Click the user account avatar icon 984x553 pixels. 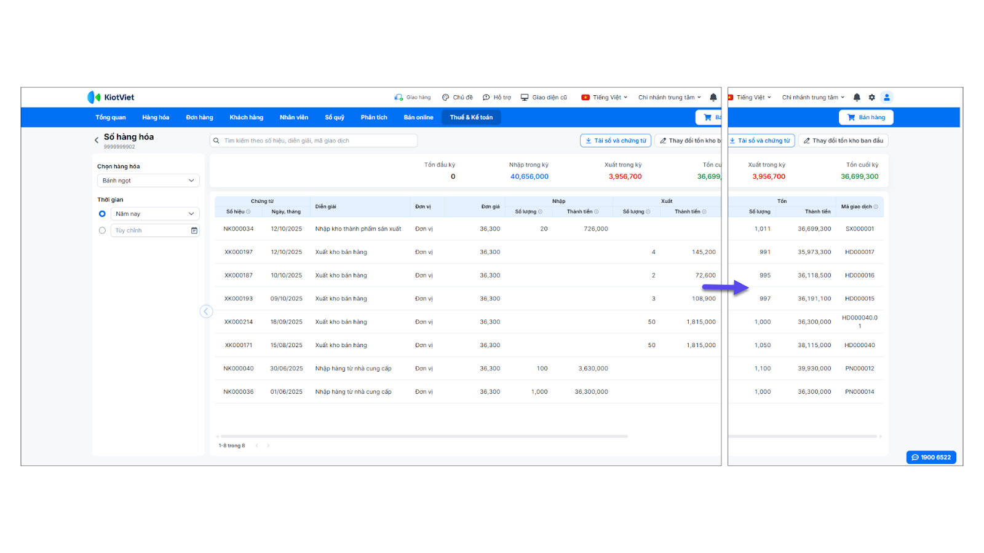[x=886, y=97]
